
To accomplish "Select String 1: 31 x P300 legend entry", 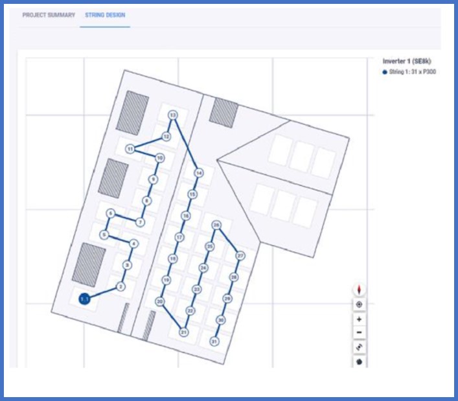I will (x=412, y=72).
